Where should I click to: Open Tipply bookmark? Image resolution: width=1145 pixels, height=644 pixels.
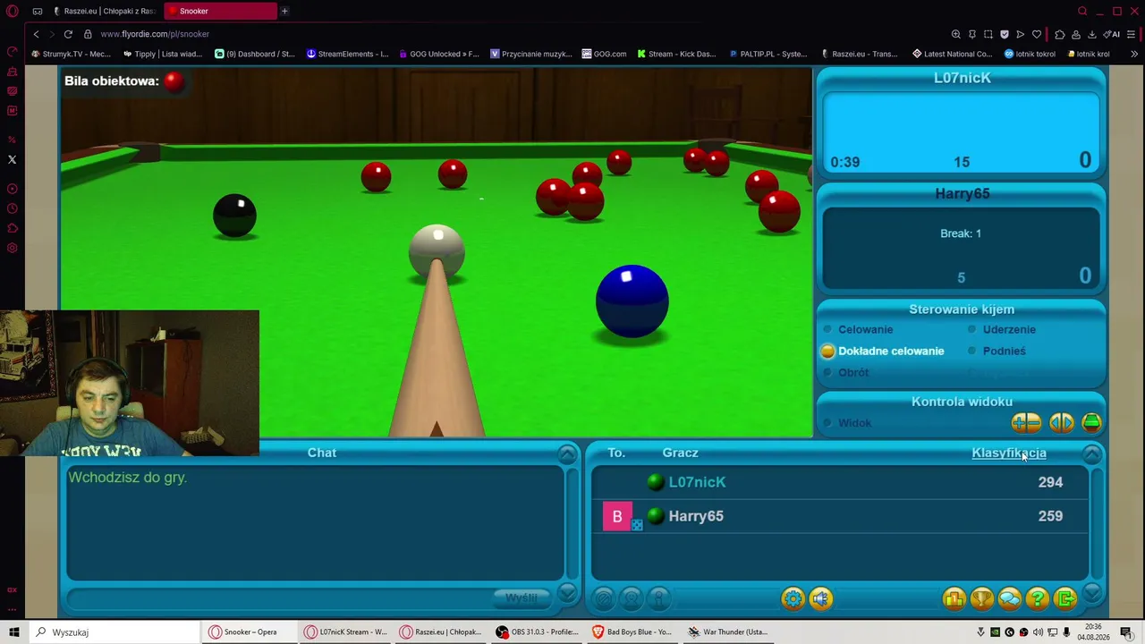click(x=162, y=54)
